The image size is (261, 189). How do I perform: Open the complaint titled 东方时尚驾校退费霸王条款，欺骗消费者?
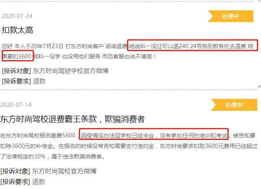click(72, 119)
